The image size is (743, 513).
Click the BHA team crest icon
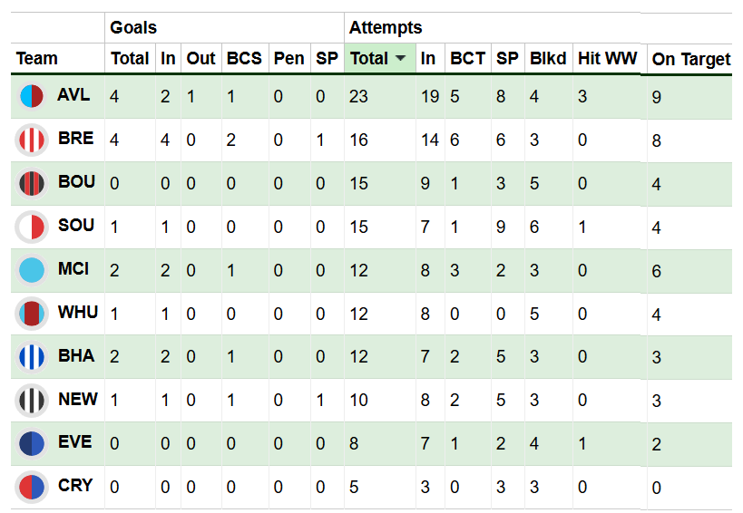click(x=32, y=357)
